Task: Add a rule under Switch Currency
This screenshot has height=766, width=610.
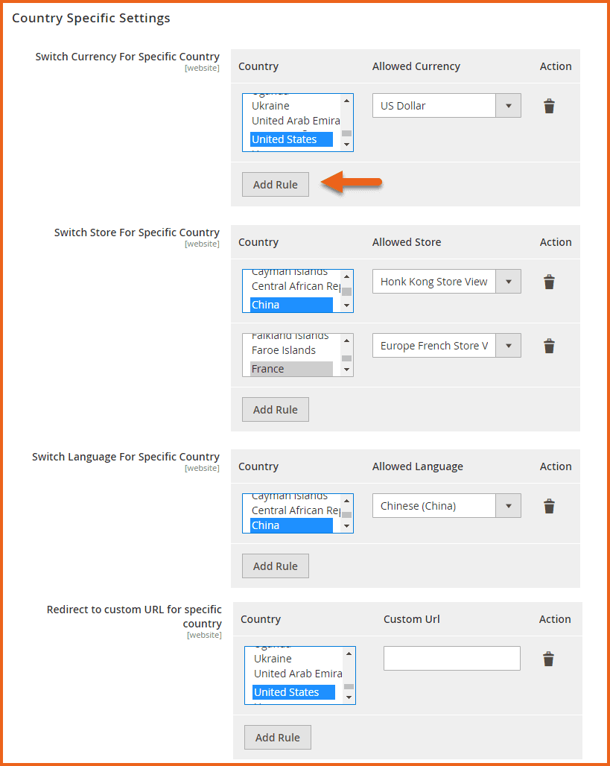Action: point(275,185)
